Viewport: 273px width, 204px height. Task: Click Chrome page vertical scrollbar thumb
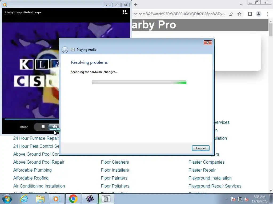[x=271, y=29]
